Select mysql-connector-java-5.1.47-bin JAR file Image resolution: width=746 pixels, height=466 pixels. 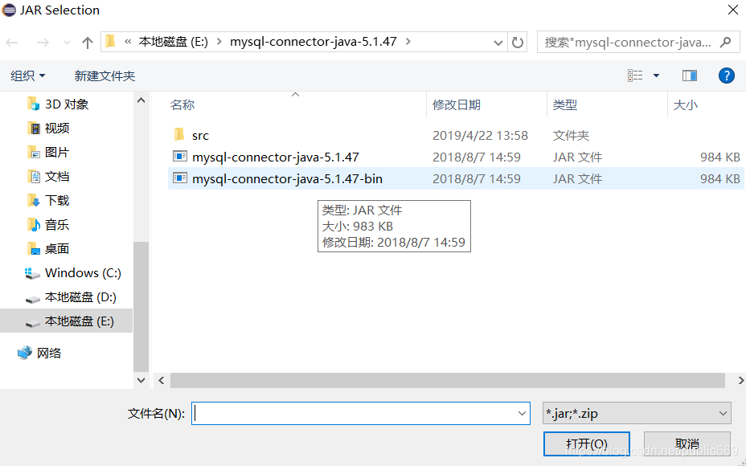[x=287, y=179]
